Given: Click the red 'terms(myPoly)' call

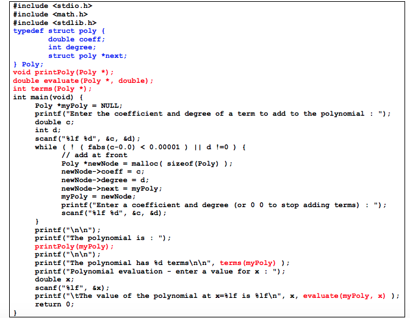Looking at the screenshot, I should (248, 263).
